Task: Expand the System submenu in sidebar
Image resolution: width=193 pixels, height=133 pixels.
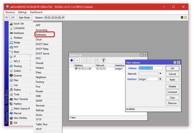Action: pos(21,71)
